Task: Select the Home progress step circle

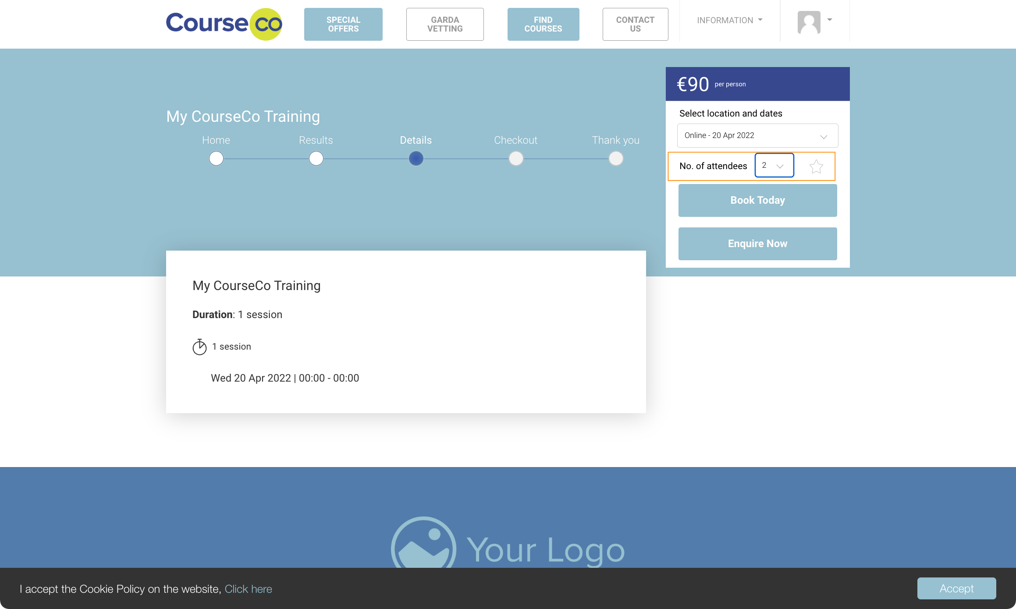Action: coord(216,158)
